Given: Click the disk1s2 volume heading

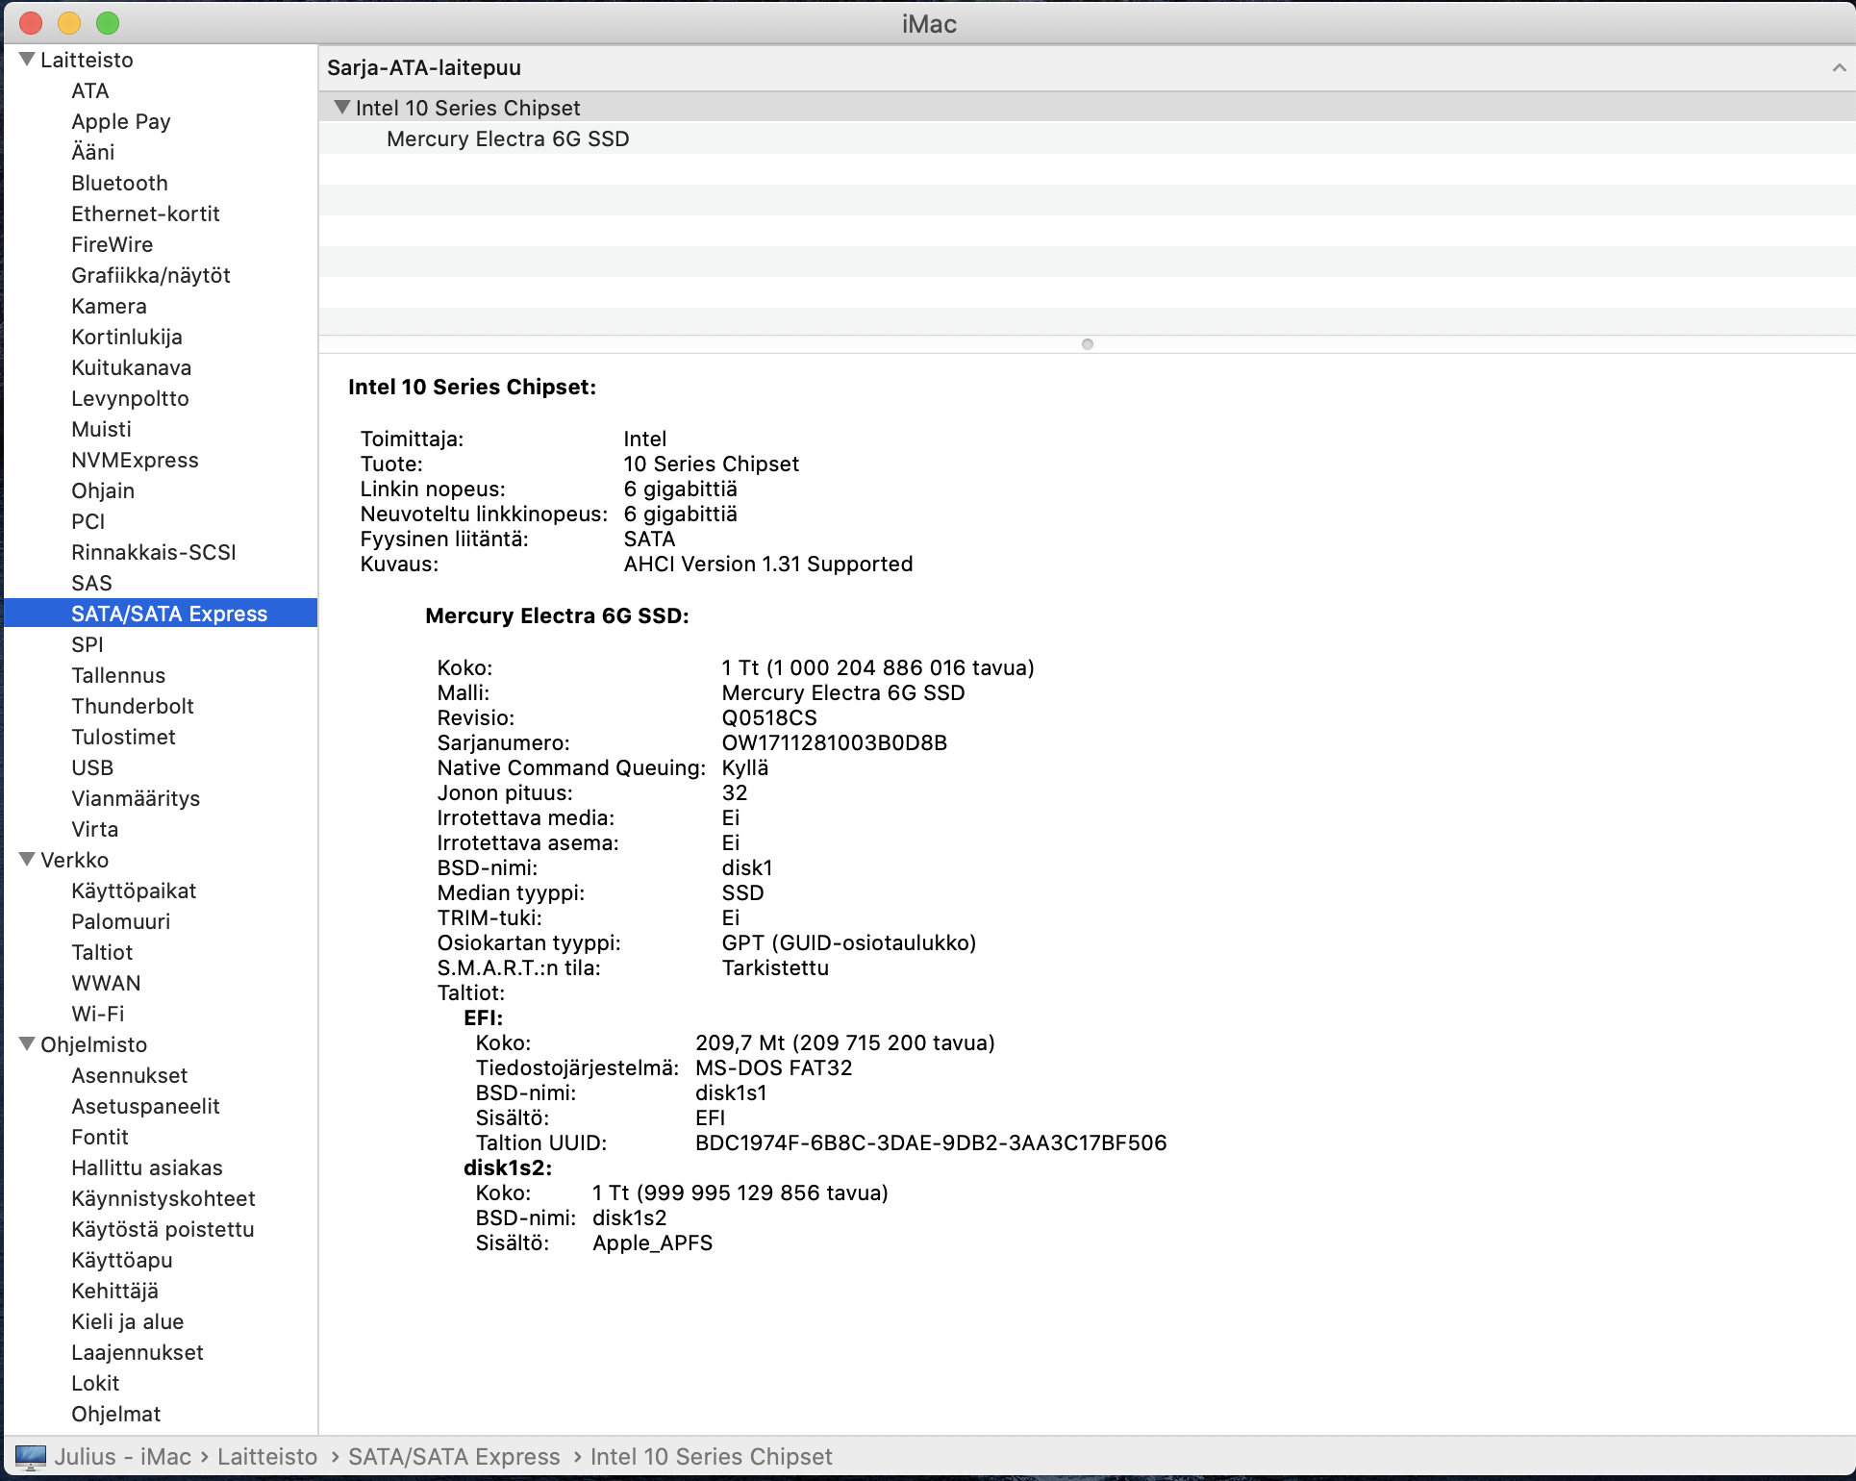Looking at the screenshot, I should 508,1167.
